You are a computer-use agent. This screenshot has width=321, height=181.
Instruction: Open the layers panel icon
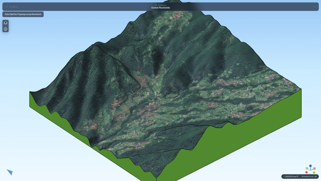pyautogui.click(x=6, y=23)
